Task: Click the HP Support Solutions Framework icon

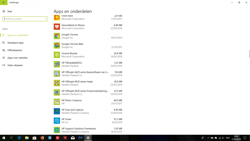Action: pyautogui.click(x=57, y=130)
